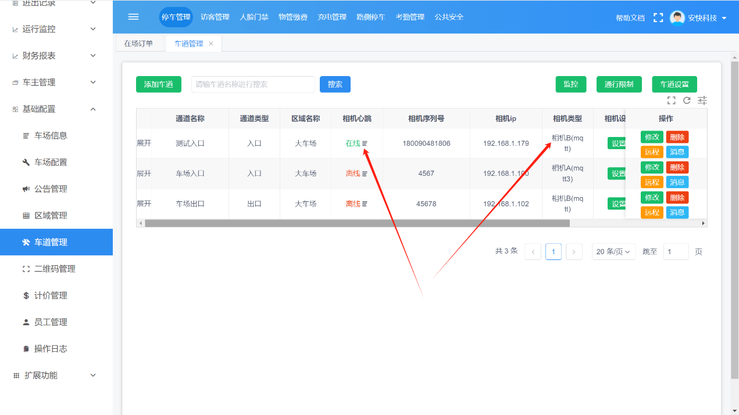
Task: Open 计价管理 in the sidebar
Action: pos(51,295)
